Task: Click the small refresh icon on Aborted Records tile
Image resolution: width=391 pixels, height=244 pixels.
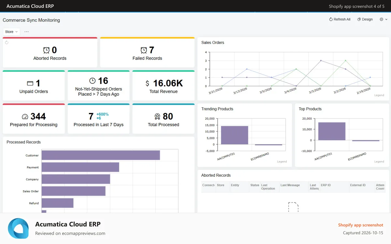Action: (7, 43)
